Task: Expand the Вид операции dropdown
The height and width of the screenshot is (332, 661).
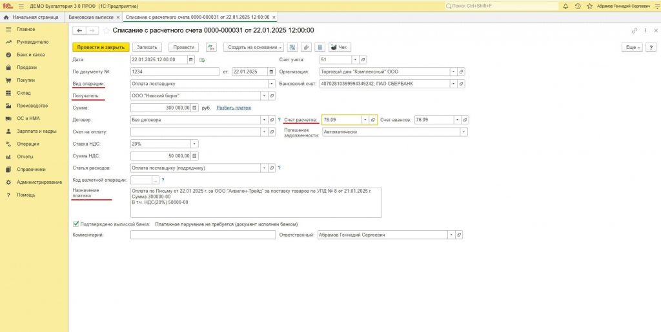Action: coord(272,84)
